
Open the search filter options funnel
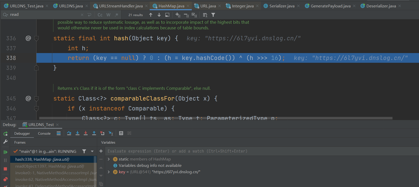click(213, 15)
